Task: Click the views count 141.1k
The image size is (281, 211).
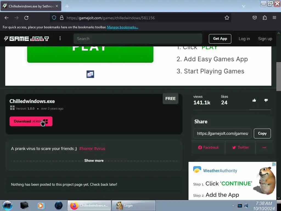Action: coord(202,103)
